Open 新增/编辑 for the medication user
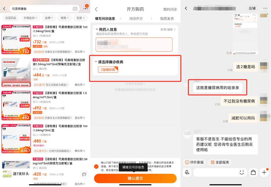The height and width of the screenshot is (187, 271). click(x=168, y=29)
